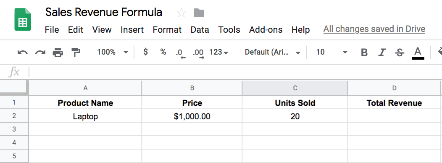The height and width of the screenshot is (163, 442).
Task: Select row 5 header
Action: [x=14, y=156]
